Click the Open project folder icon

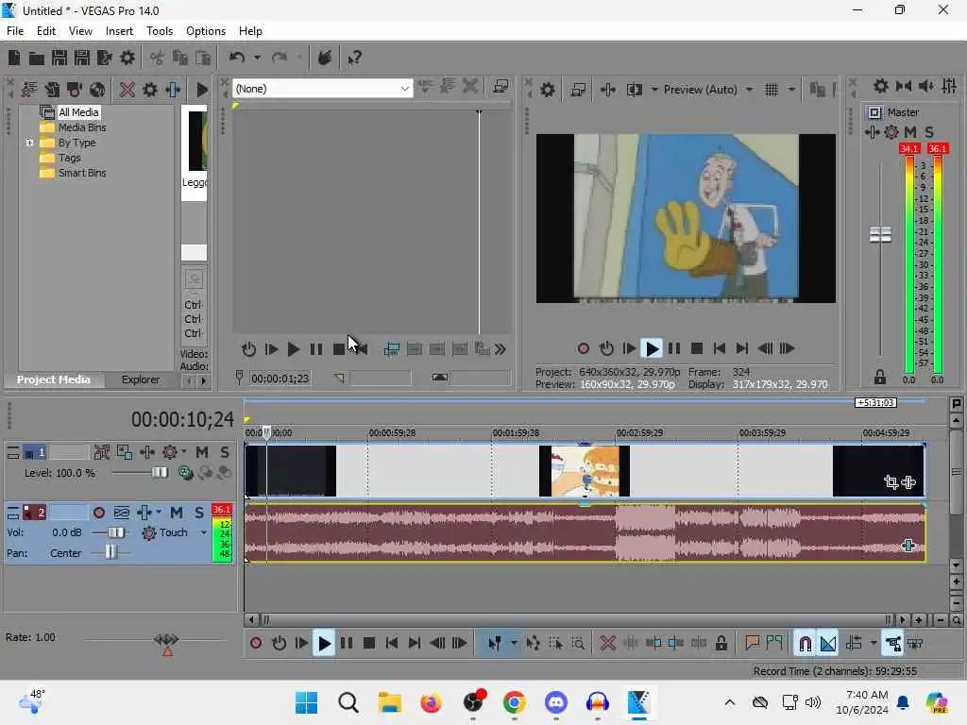coord(37,58)
